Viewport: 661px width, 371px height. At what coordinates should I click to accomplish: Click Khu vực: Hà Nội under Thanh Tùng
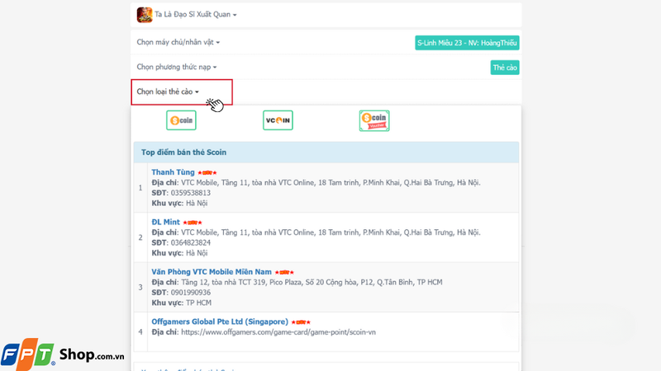[179, 203]
